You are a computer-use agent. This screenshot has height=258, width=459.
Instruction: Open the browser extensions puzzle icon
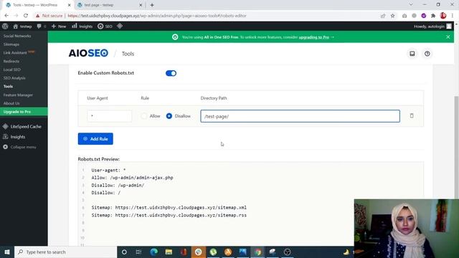tap(433, 16)
